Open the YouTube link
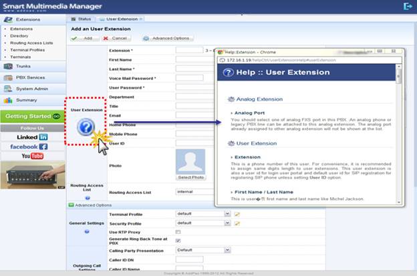The image size is (417, 276). (33, 156)
